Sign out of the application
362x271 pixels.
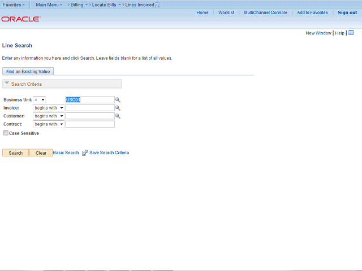coord(347,12)
